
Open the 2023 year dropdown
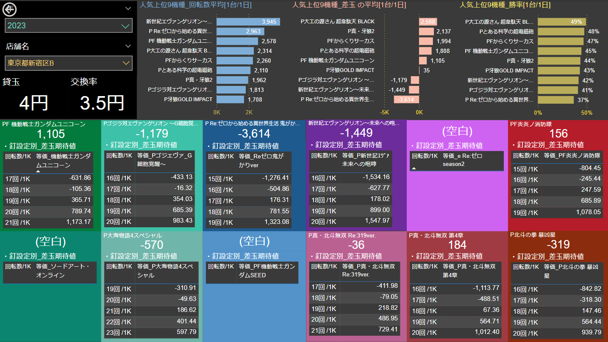[x=69, y=25]
